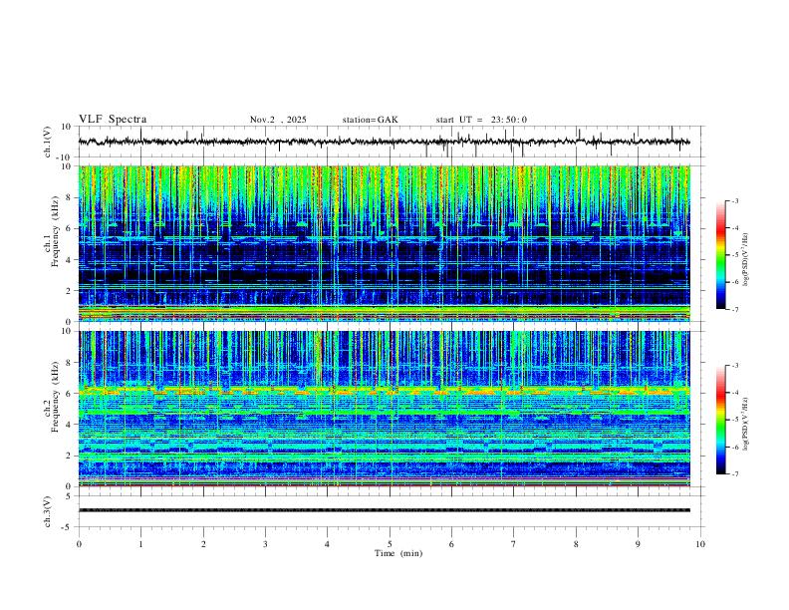Click the ch.1 spectrogram color scale bar
Viewport: 789px width, 610px height.
(x=720, y=255)
